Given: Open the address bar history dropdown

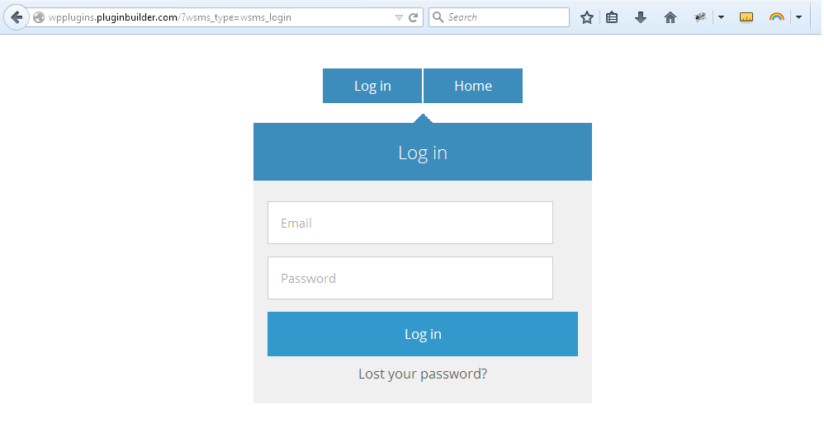Looking at the screenshot, I should (399, 17).
